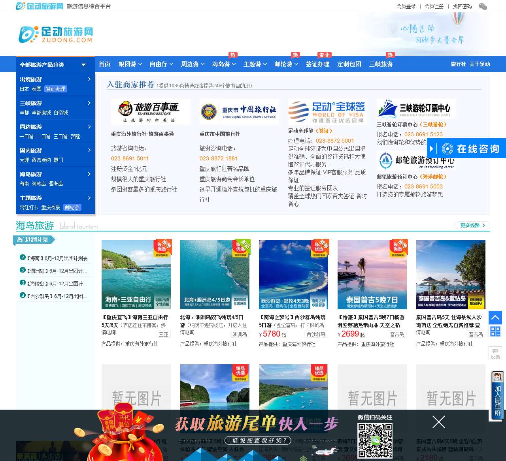Expand the 全部旅游产品分类 dropdown
Viewport: 506px width, 461px height.
[x=83, y=64]
